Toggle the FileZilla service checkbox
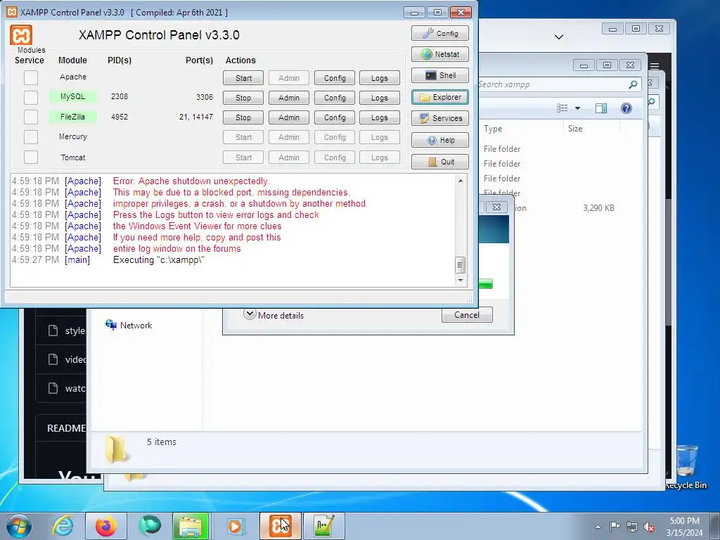 31,117
